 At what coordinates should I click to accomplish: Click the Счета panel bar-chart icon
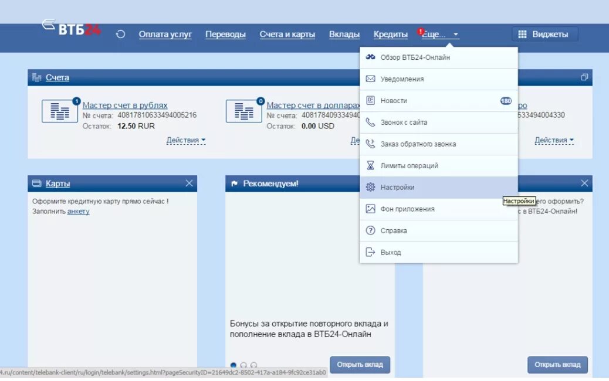[36, 77]
